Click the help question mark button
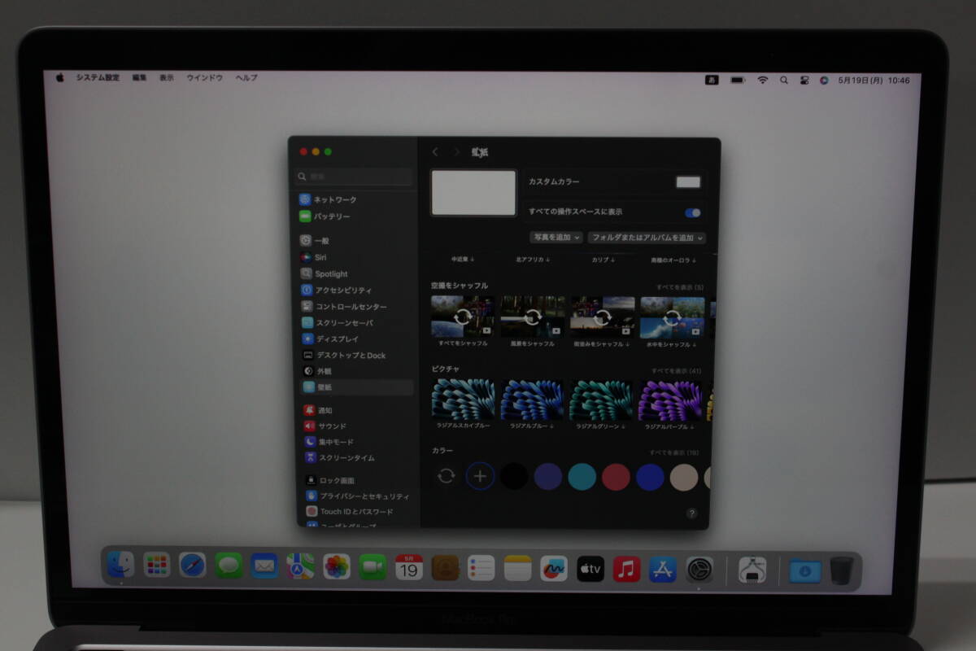This screenshot has height=651, width=976. [691, 513]
